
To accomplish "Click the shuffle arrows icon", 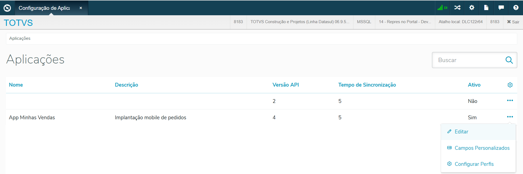I will coord(457,8).
